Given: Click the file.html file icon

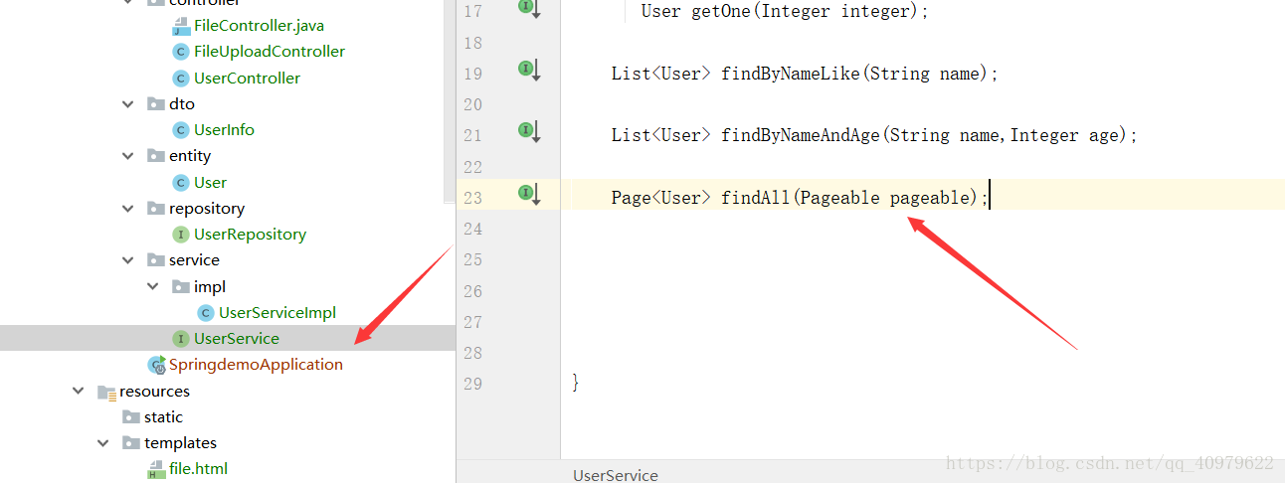Looking at the screenshot, I should click(156, 469).
